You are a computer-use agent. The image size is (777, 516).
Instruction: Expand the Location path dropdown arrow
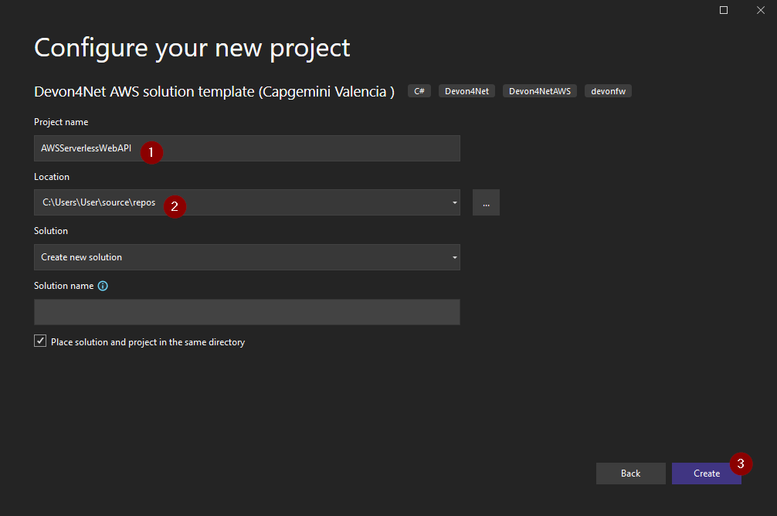(x=454, y=202)
